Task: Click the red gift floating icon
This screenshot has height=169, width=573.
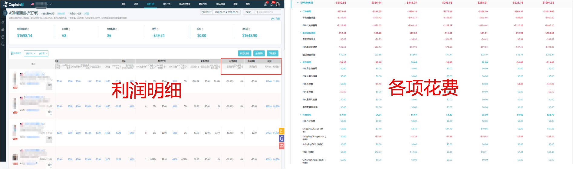Action: 282,146
